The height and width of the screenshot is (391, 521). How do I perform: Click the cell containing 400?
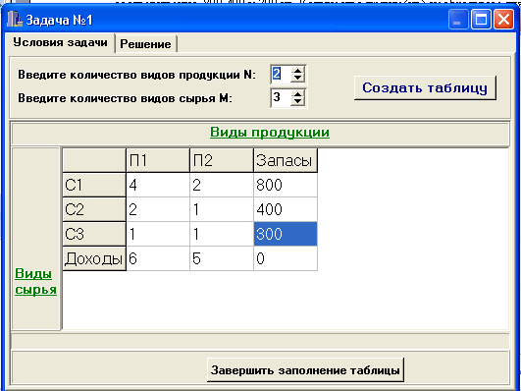coord(286,209)
